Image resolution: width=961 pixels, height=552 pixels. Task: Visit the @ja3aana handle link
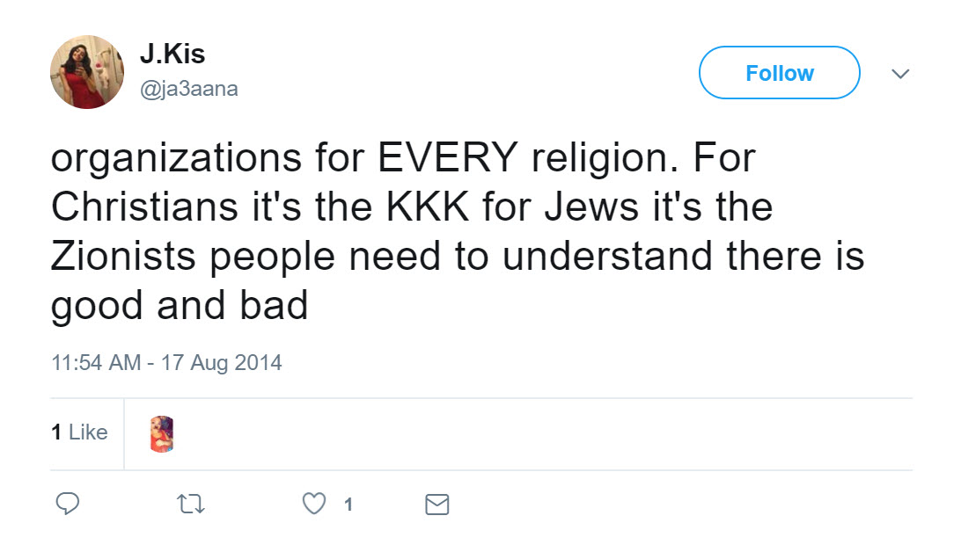tap(188, 89)
